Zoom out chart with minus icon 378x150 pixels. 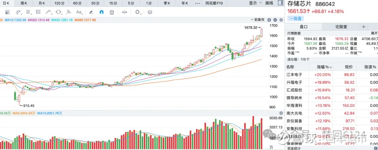[275, 20]
